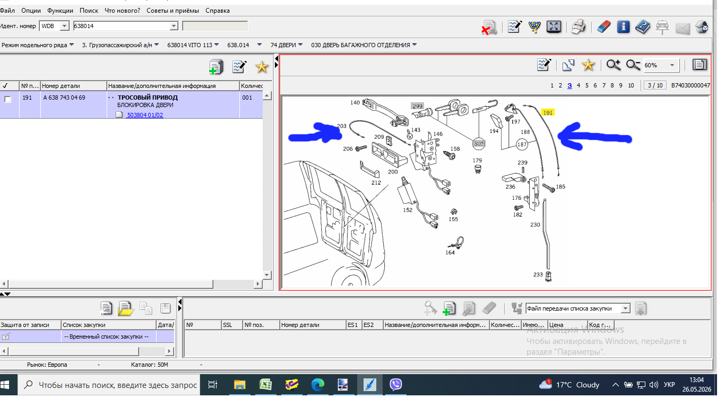Click the Windows taskbar search box
This screenshot has height=407, width=725.
[110, 385]
